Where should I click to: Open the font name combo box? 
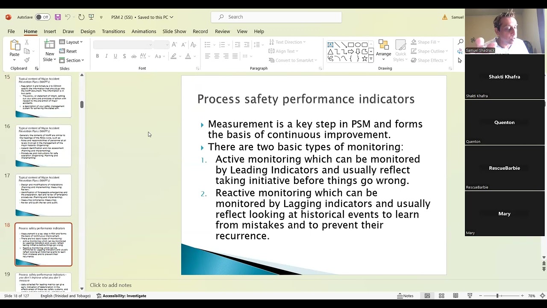tap(123, 44)
